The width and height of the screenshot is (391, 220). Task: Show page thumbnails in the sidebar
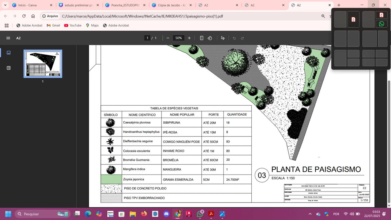point(9,53)
